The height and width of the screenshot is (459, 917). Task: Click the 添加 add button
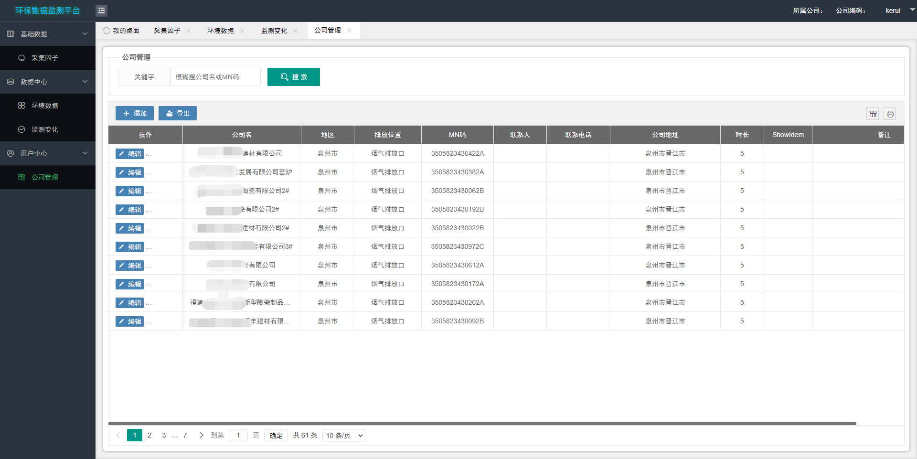click(x=135, y=113)
